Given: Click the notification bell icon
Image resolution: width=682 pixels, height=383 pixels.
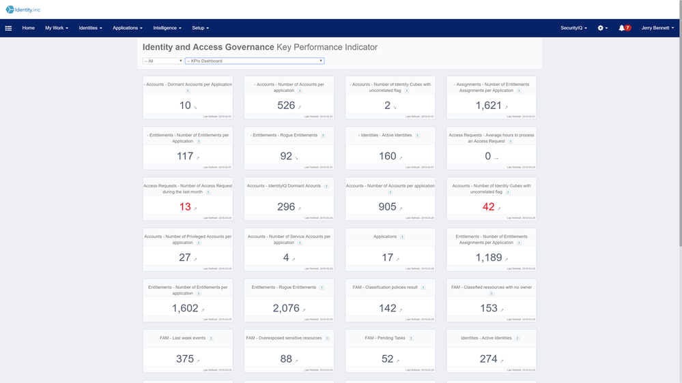Looking at the screenshot, I should [x=621, y=28].
